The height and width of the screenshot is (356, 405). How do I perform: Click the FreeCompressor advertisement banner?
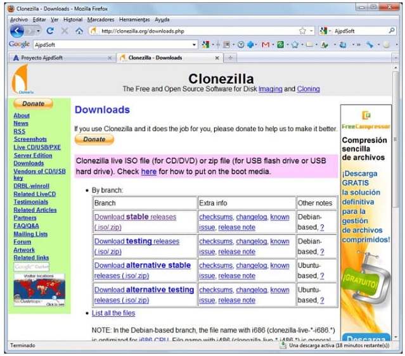pos(366,222)
